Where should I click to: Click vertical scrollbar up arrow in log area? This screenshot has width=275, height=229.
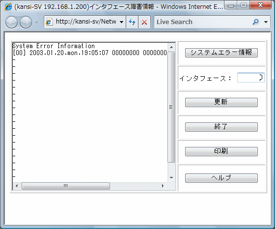171,47
